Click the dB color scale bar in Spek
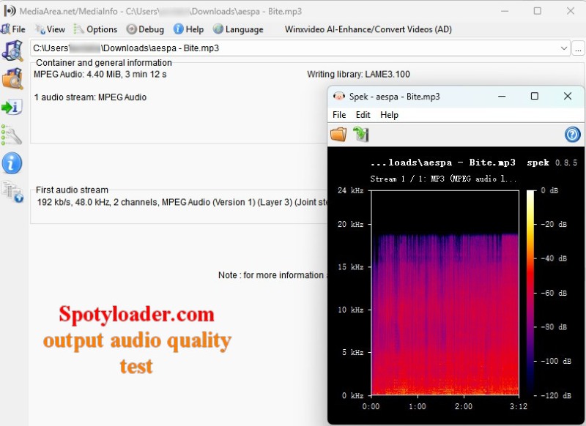This screenshot has width=586, height=426. (530, 293)
